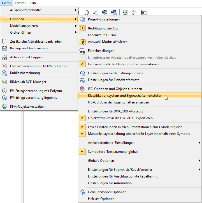The image size is (202, 203).
Task: Click the 3D perspective view toolbar icon
Action: [x=86, y=13]
